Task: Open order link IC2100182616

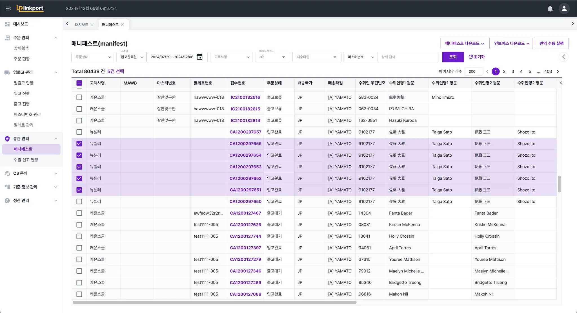Action: pos(245,97)
